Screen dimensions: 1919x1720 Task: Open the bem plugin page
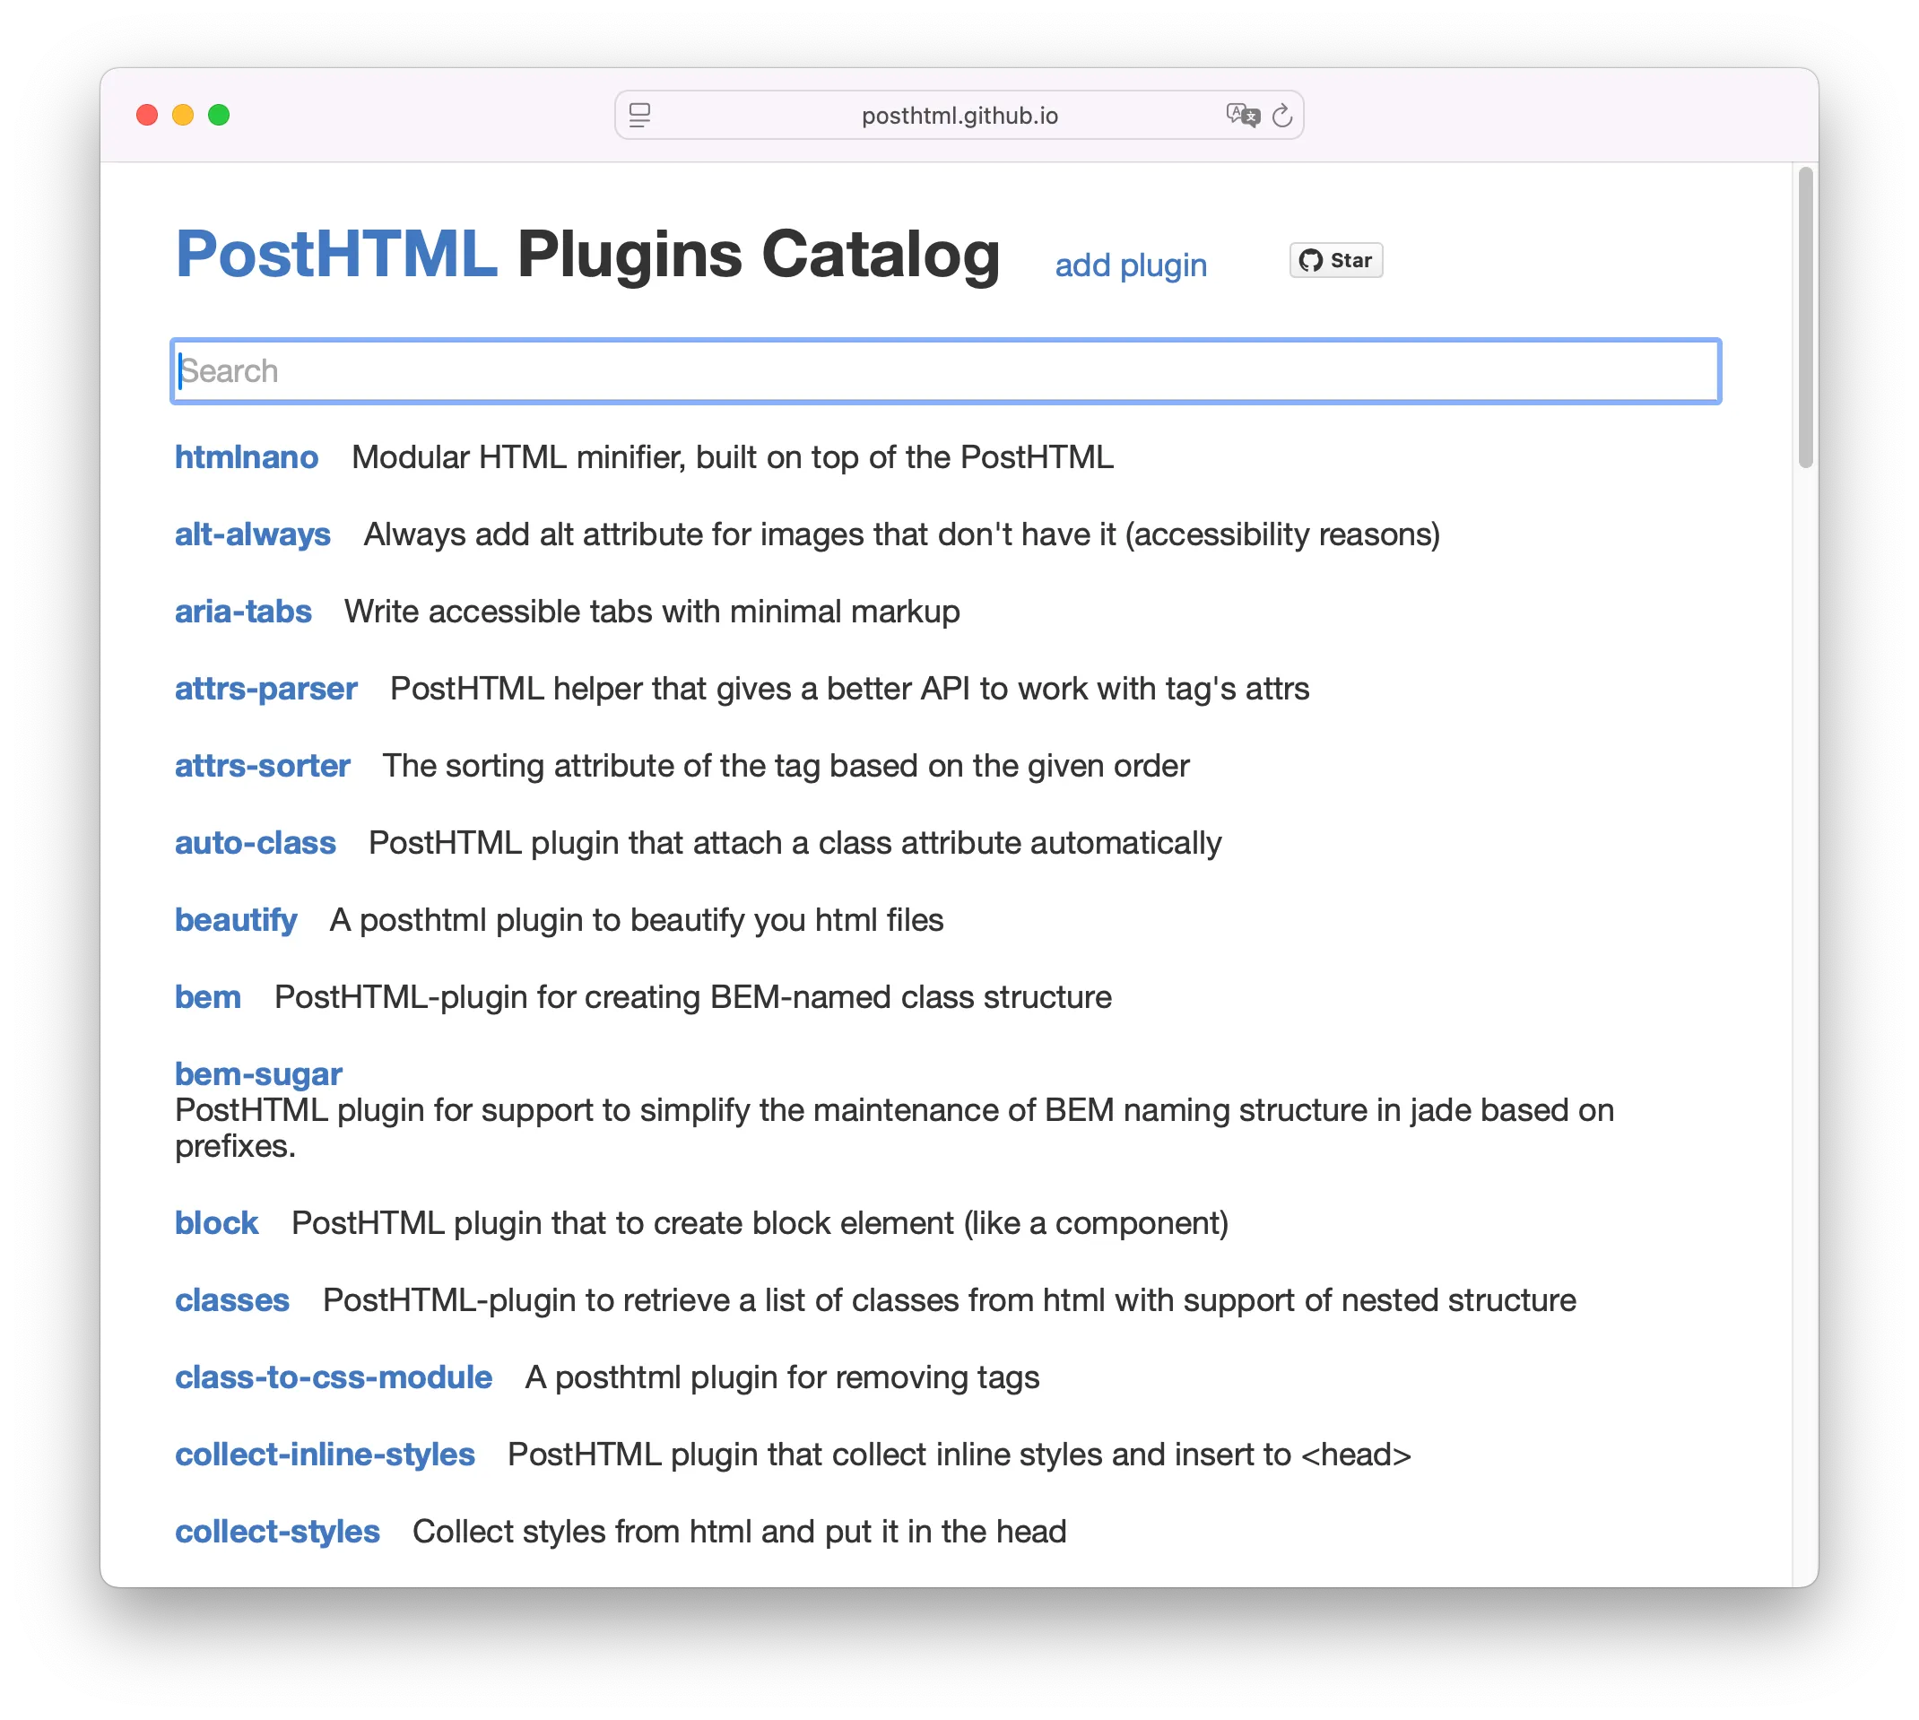[207, 997]
